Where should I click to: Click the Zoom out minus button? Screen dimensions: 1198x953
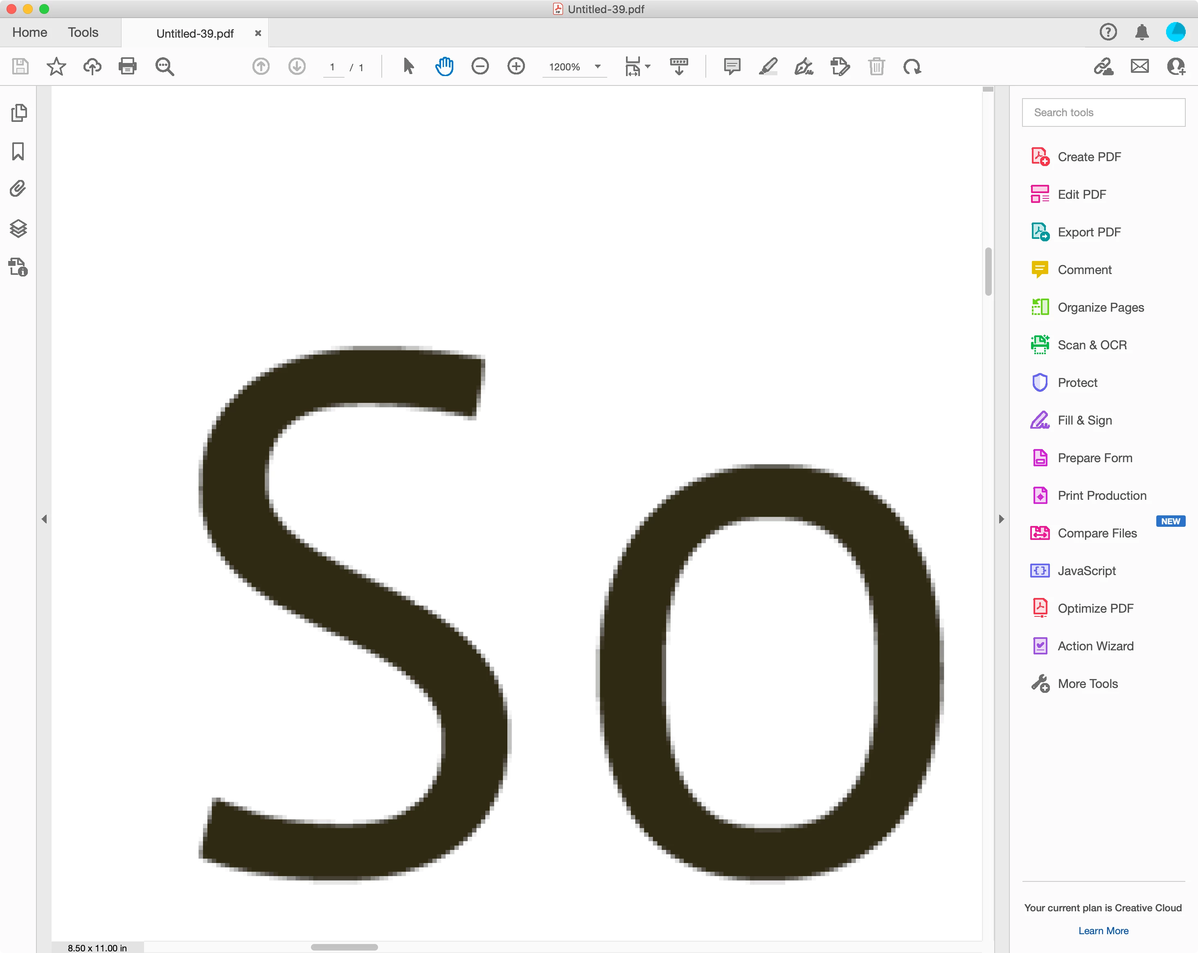(x=480, y=67)
